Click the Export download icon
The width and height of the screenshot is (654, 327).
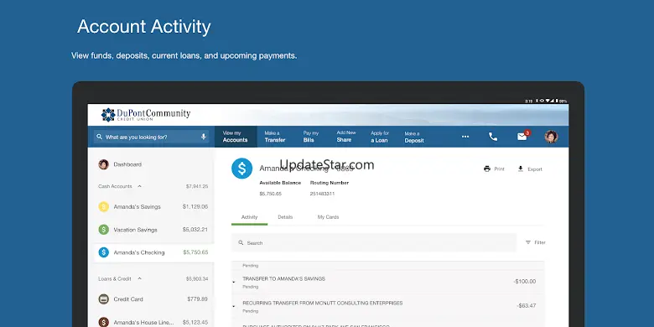pyautogui.click(x=521, y=169)
